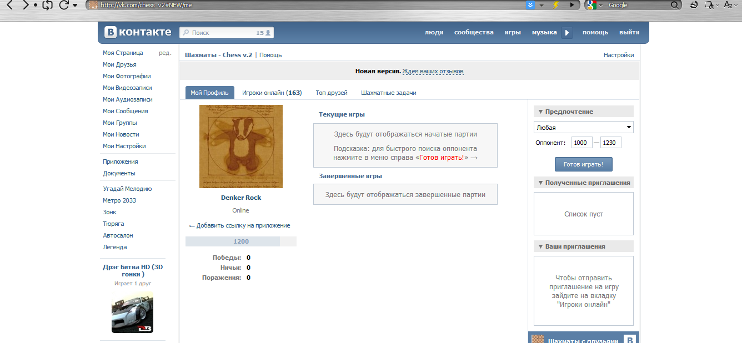Open Мои Аудиозаписи in left menu
Viewport: 742px width, 343px height.
128,99
